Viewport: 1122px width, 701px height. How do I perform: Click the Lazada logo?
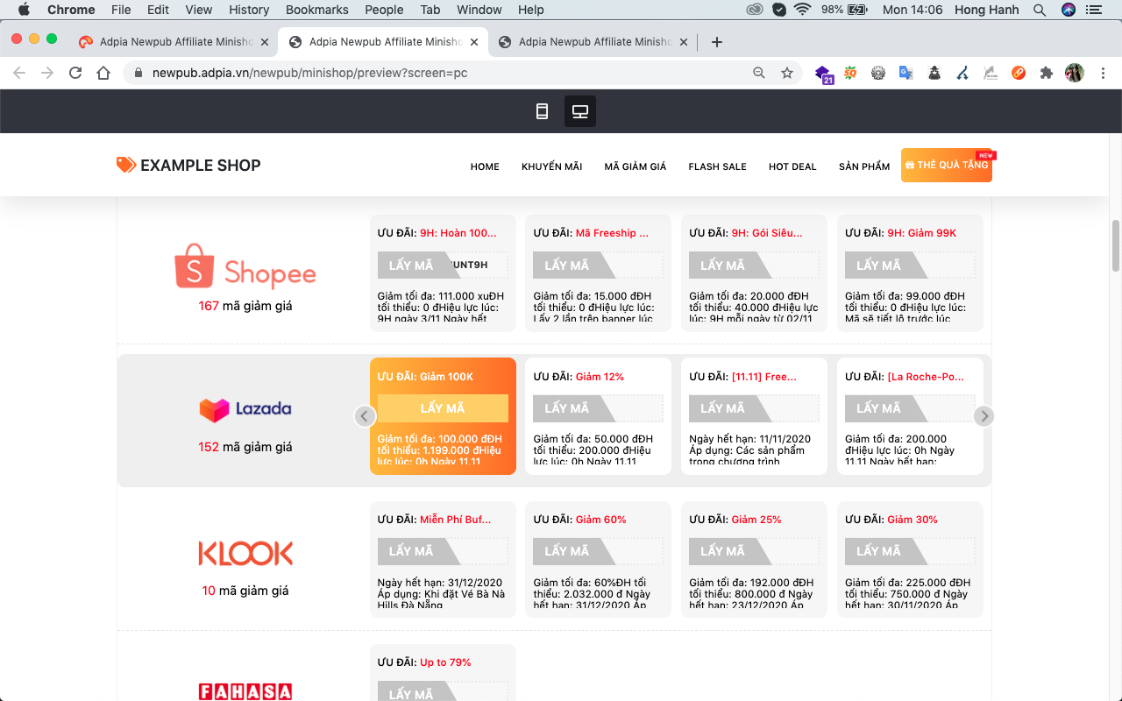coord(245,409)
